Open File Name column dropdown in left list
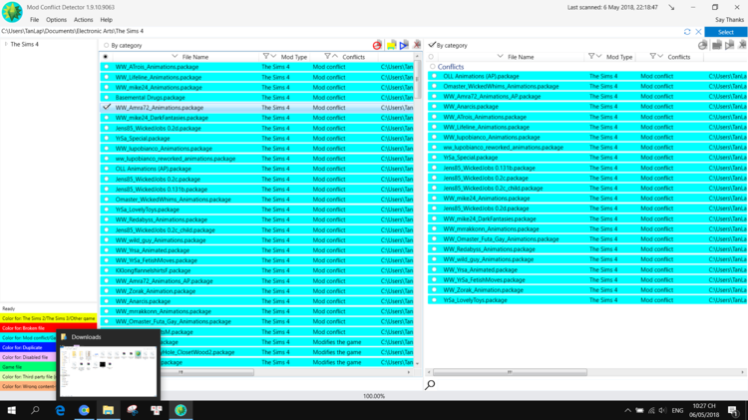Image resolution: width=748 pixels, height=420 pixels. pyautogui.click(x=175, y=56)
